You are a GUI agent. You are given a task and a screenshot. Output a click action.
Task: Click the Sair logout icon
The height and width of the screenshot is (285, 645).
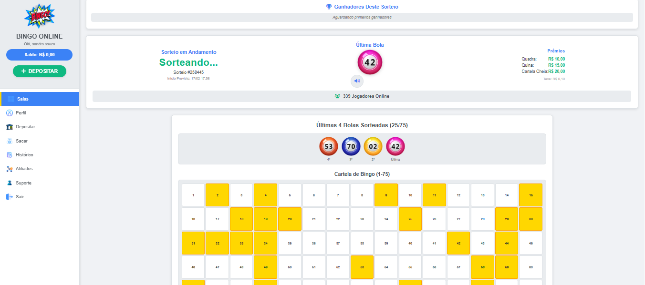coord(10,197)
